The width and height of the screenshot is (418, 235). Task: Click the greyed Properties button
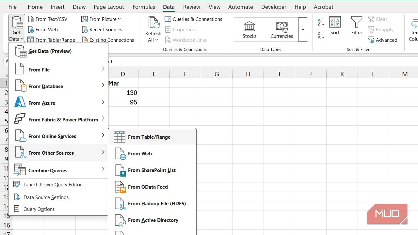(180, 30)
